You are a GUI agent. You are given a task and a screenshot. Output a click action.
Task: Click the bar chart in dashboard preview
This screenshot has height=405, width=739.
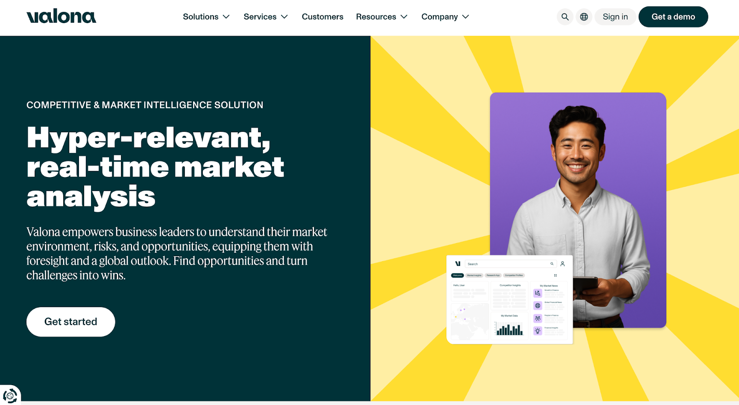[509, 329]
